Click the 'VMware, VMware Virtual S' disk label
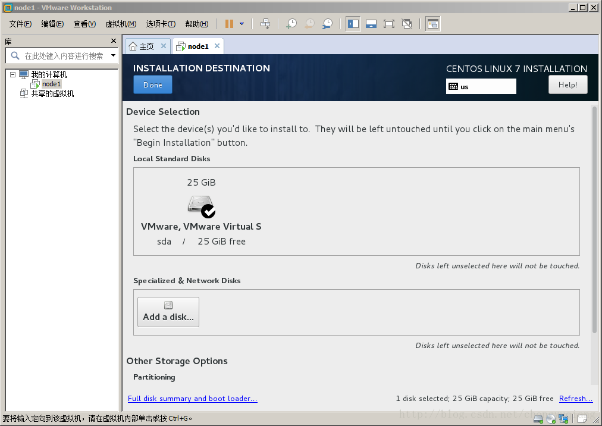Image resolution: width=602 pixels, height=426 pixels. [201, 226]
